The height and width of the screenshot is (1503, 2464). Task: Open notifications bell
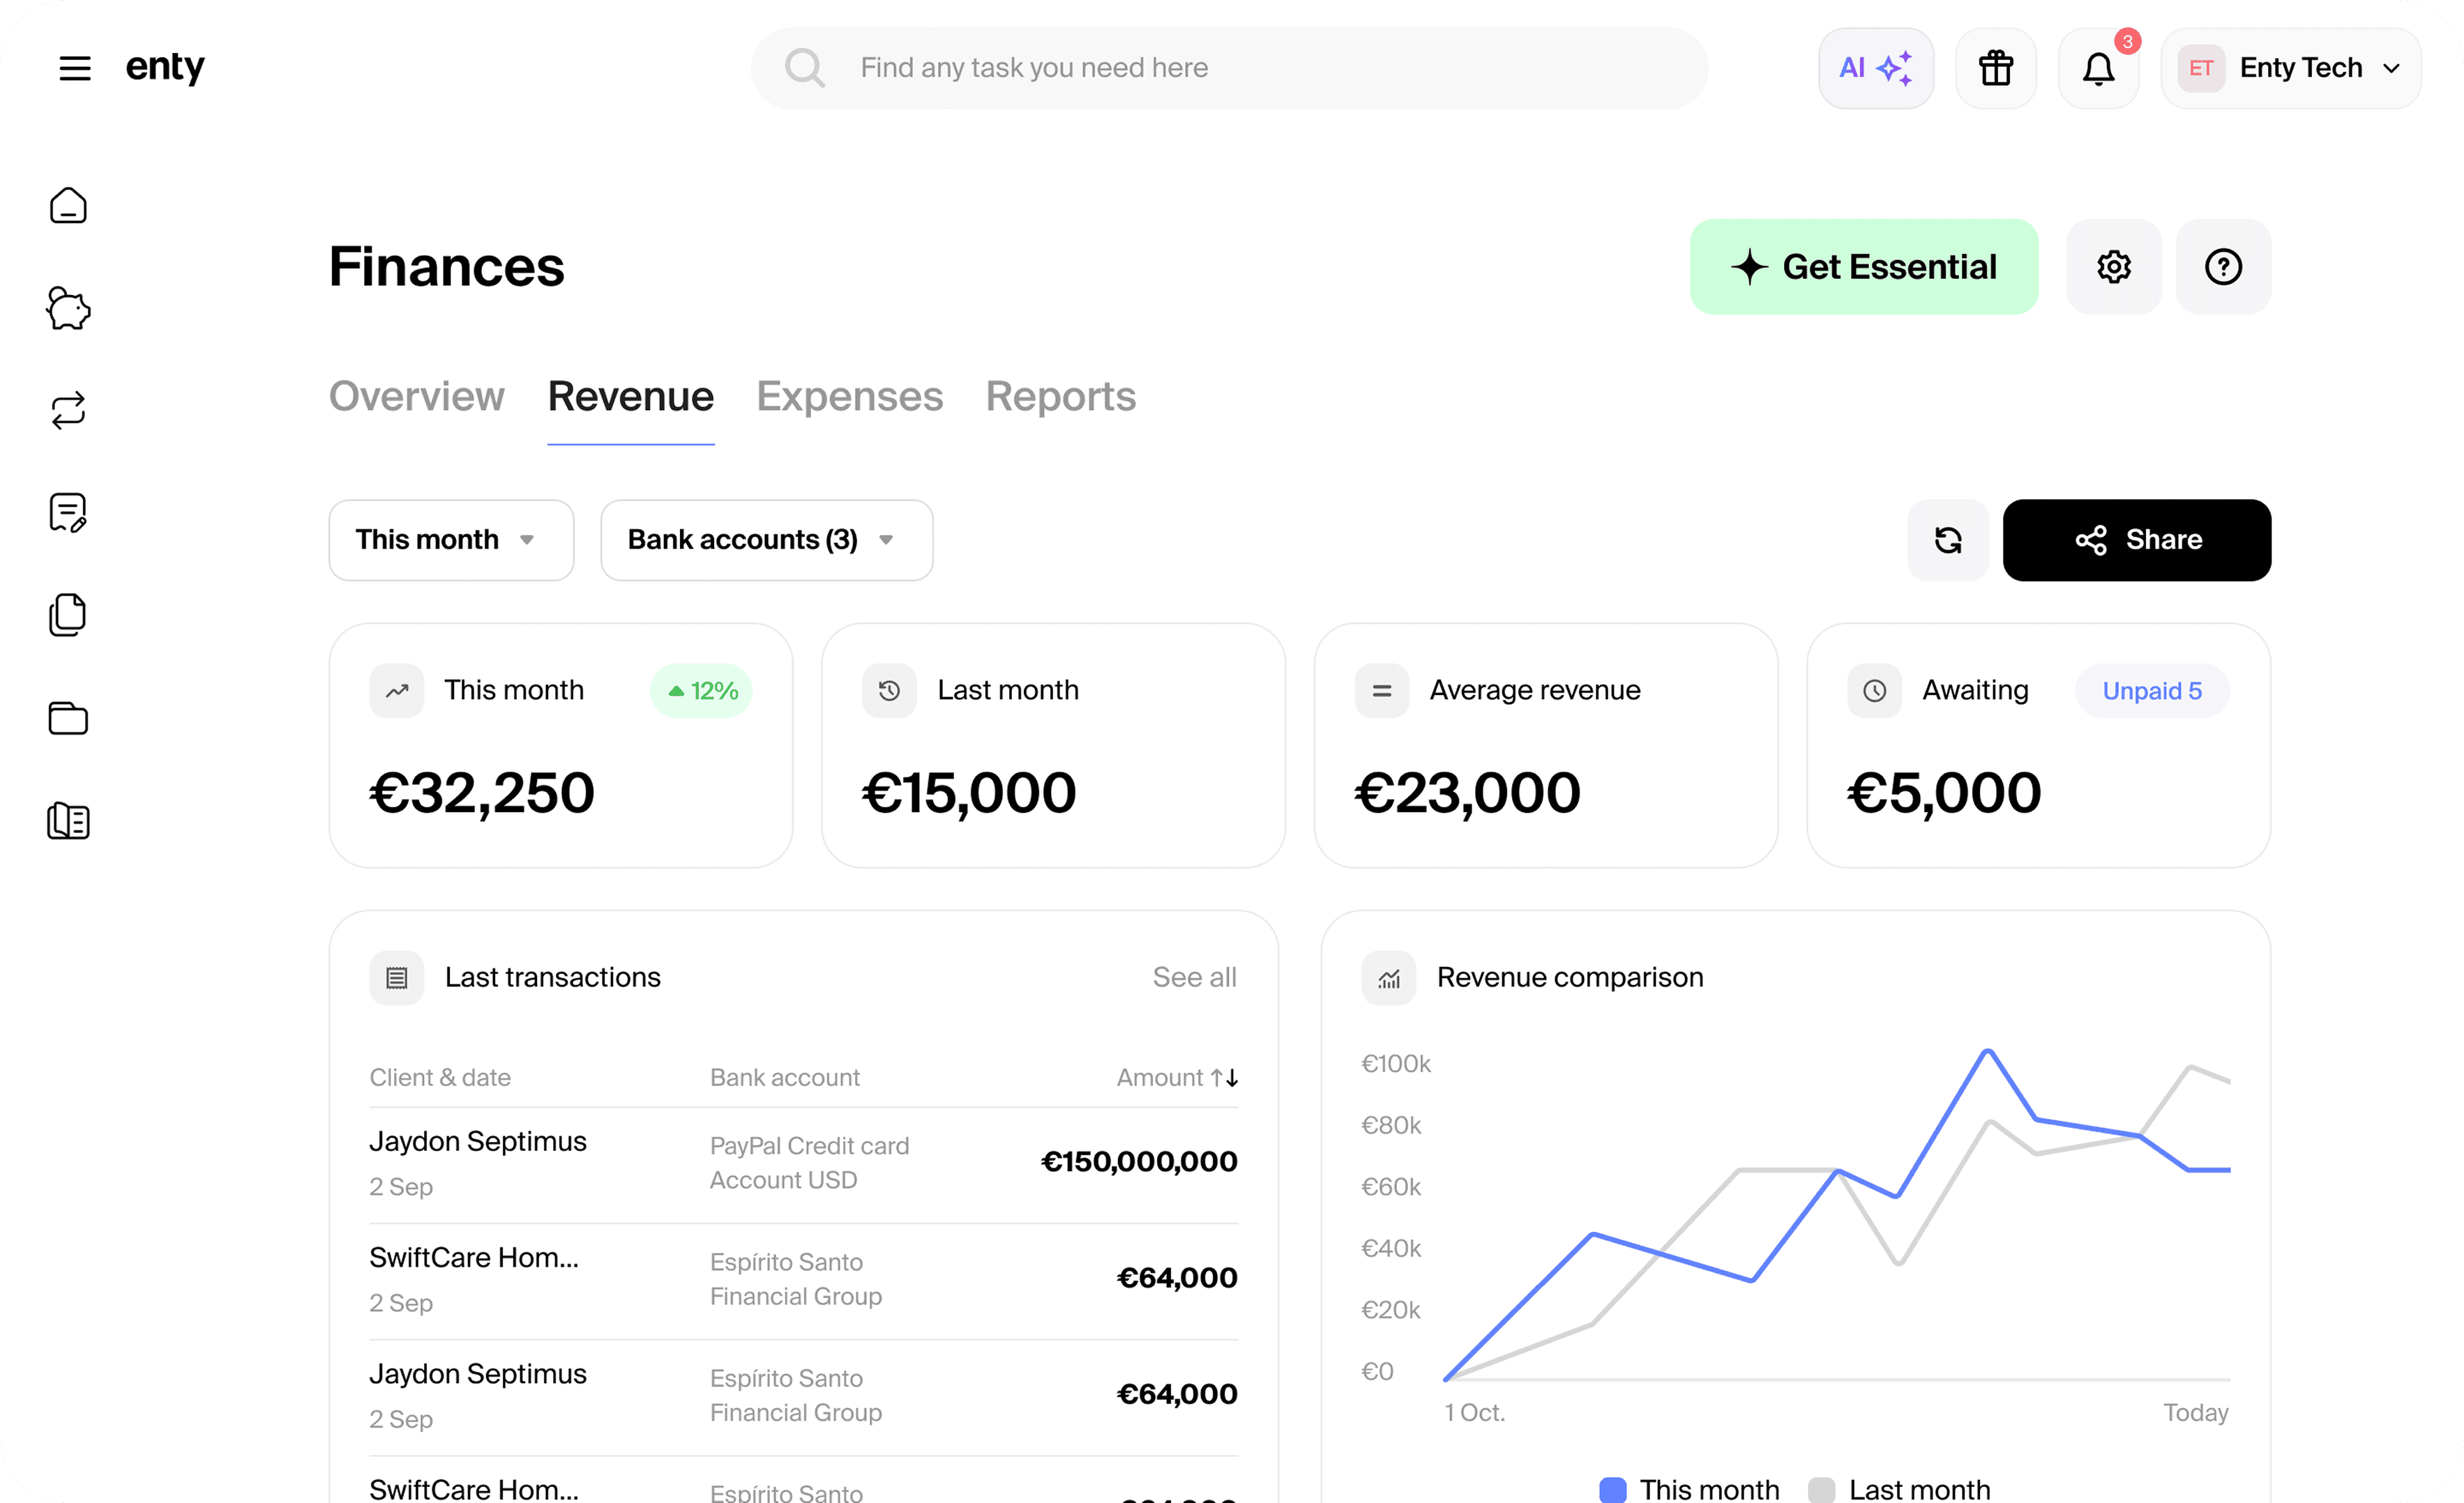2098,68
